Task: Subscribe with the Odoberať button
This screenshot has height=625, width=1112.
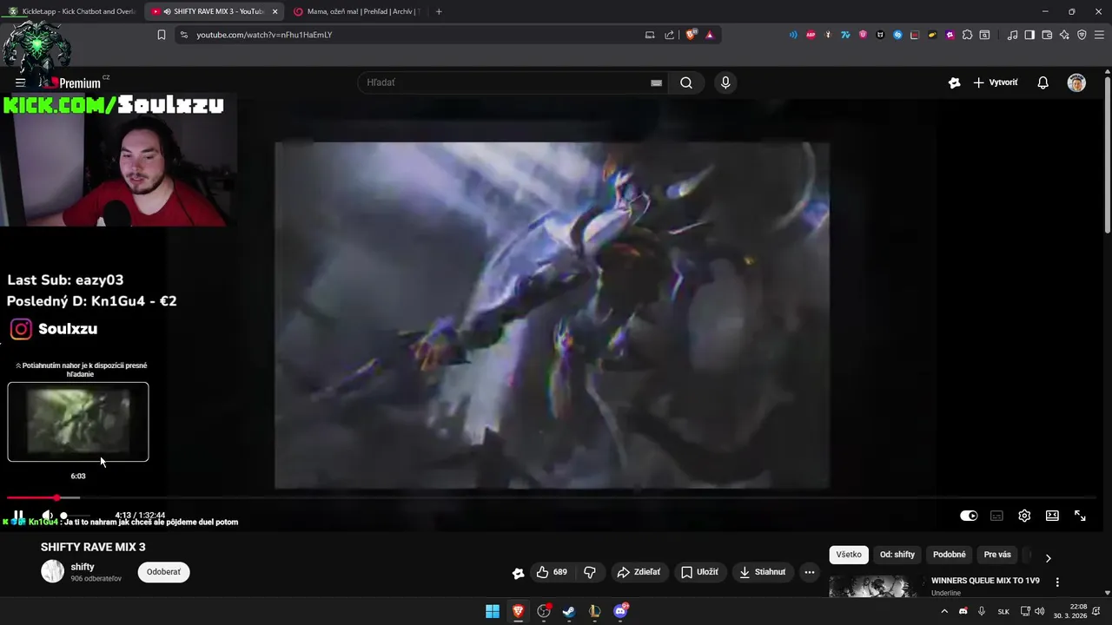Action: pyautogui.click(x=163, y=572)
